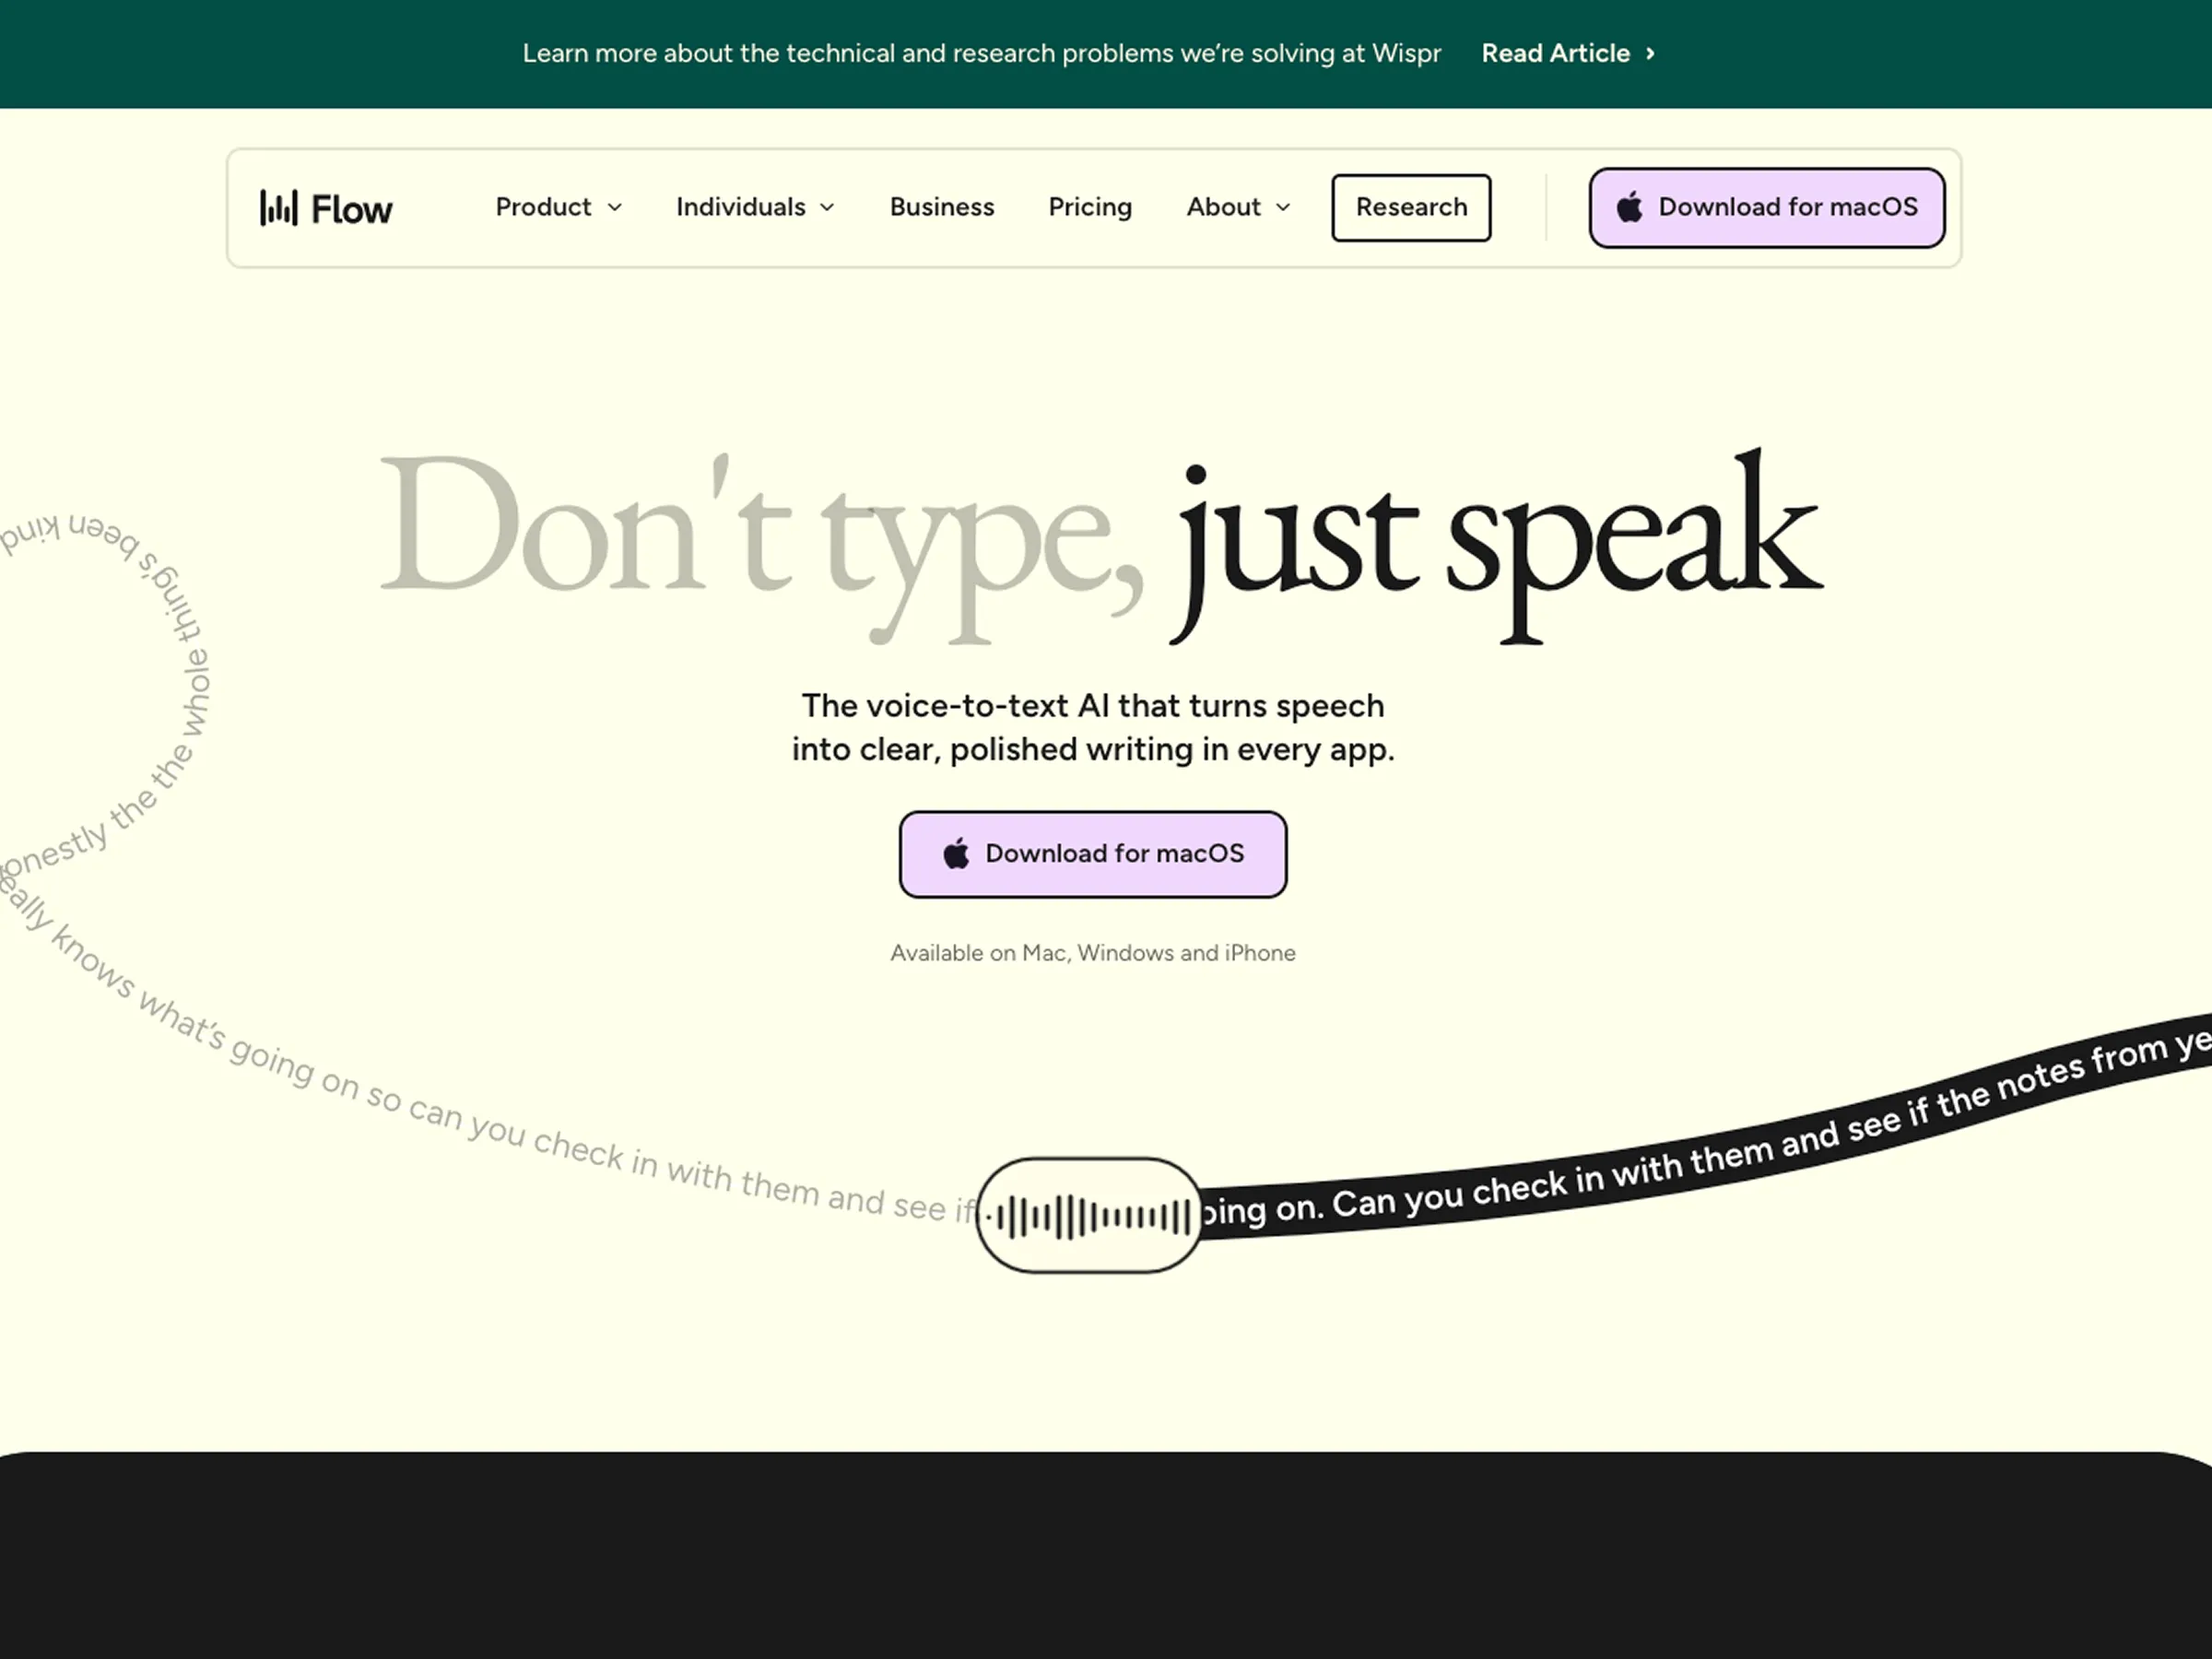Select Pricing in the navigation bar
Image resolution: width=2212 pixels, height=1659 pixels.
[1089, 208]
